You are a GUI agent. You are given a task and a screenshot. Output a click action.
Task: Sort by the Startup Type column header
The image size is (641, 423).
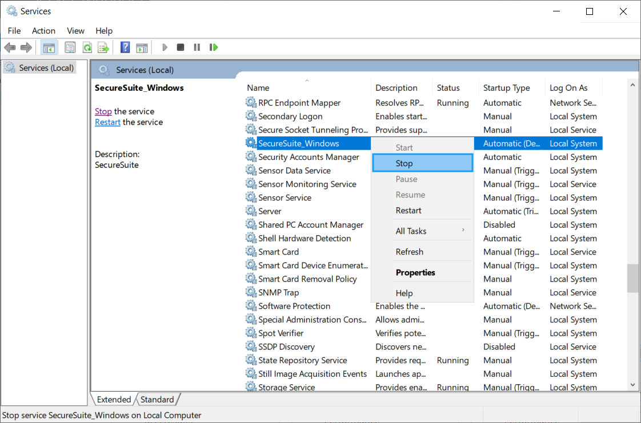pos(512,88)
